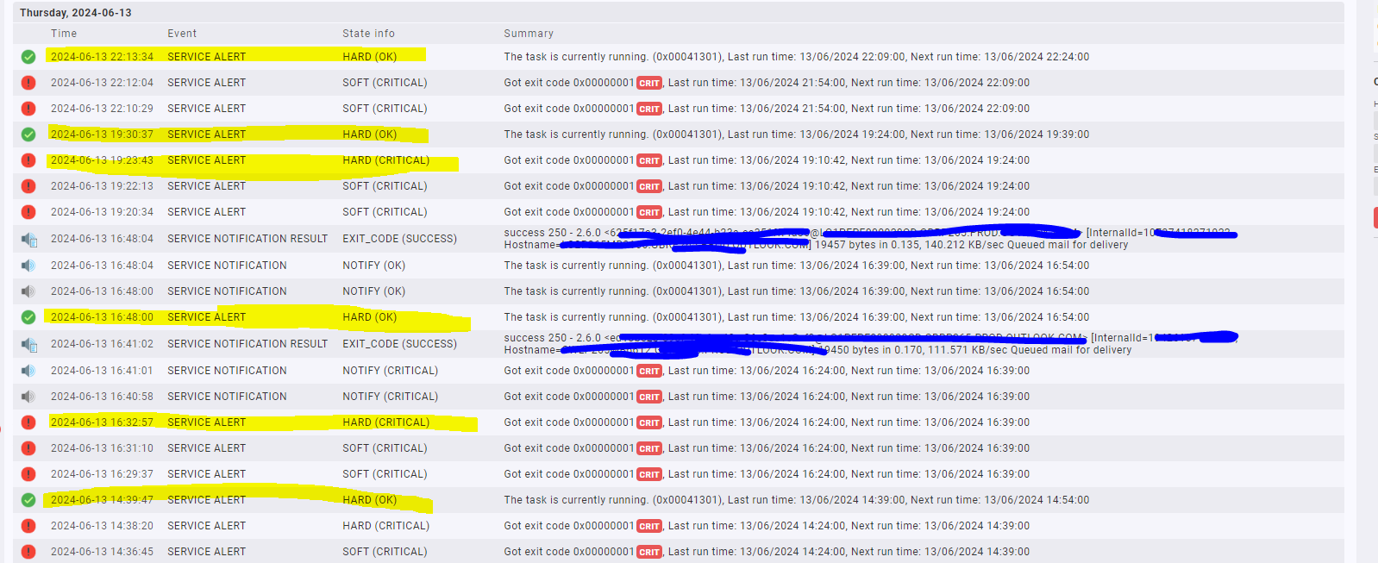
Task: Click the State info column header
Action: 368,34
